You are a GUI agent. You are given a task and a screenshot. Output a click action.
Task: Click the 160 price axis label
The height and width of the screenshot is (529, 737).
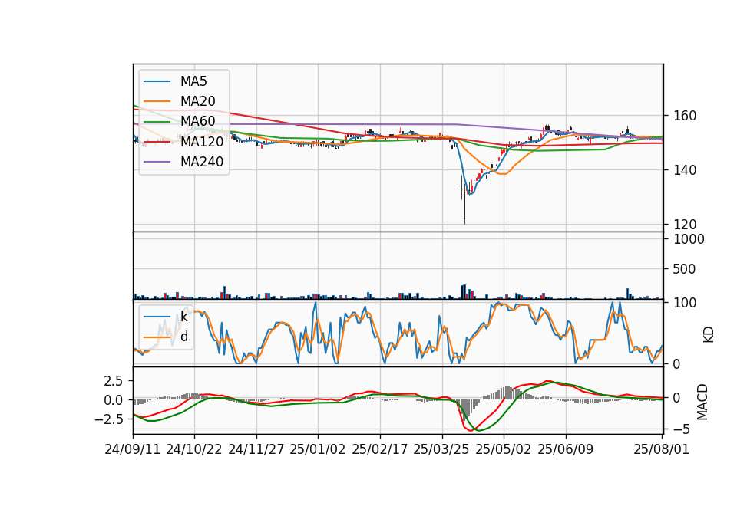pyautogui.click(x=685, y=116)
